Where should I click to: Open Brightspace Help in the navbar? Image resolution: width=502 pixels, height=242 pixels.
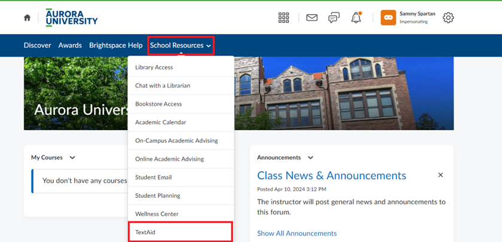tap(116, 45)
